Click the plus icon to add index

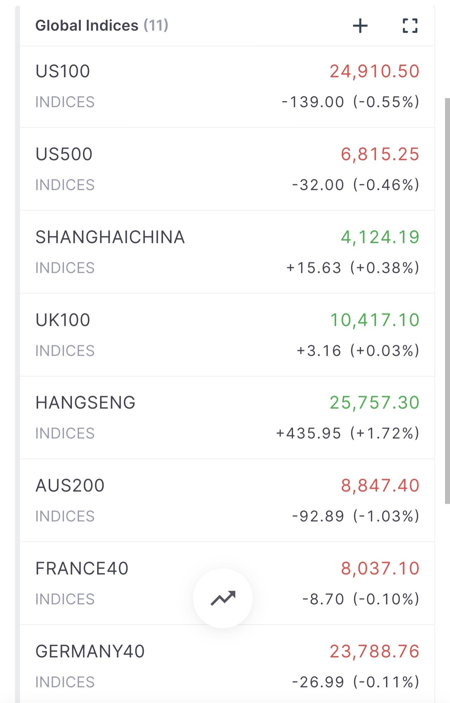tap(360, 26)
